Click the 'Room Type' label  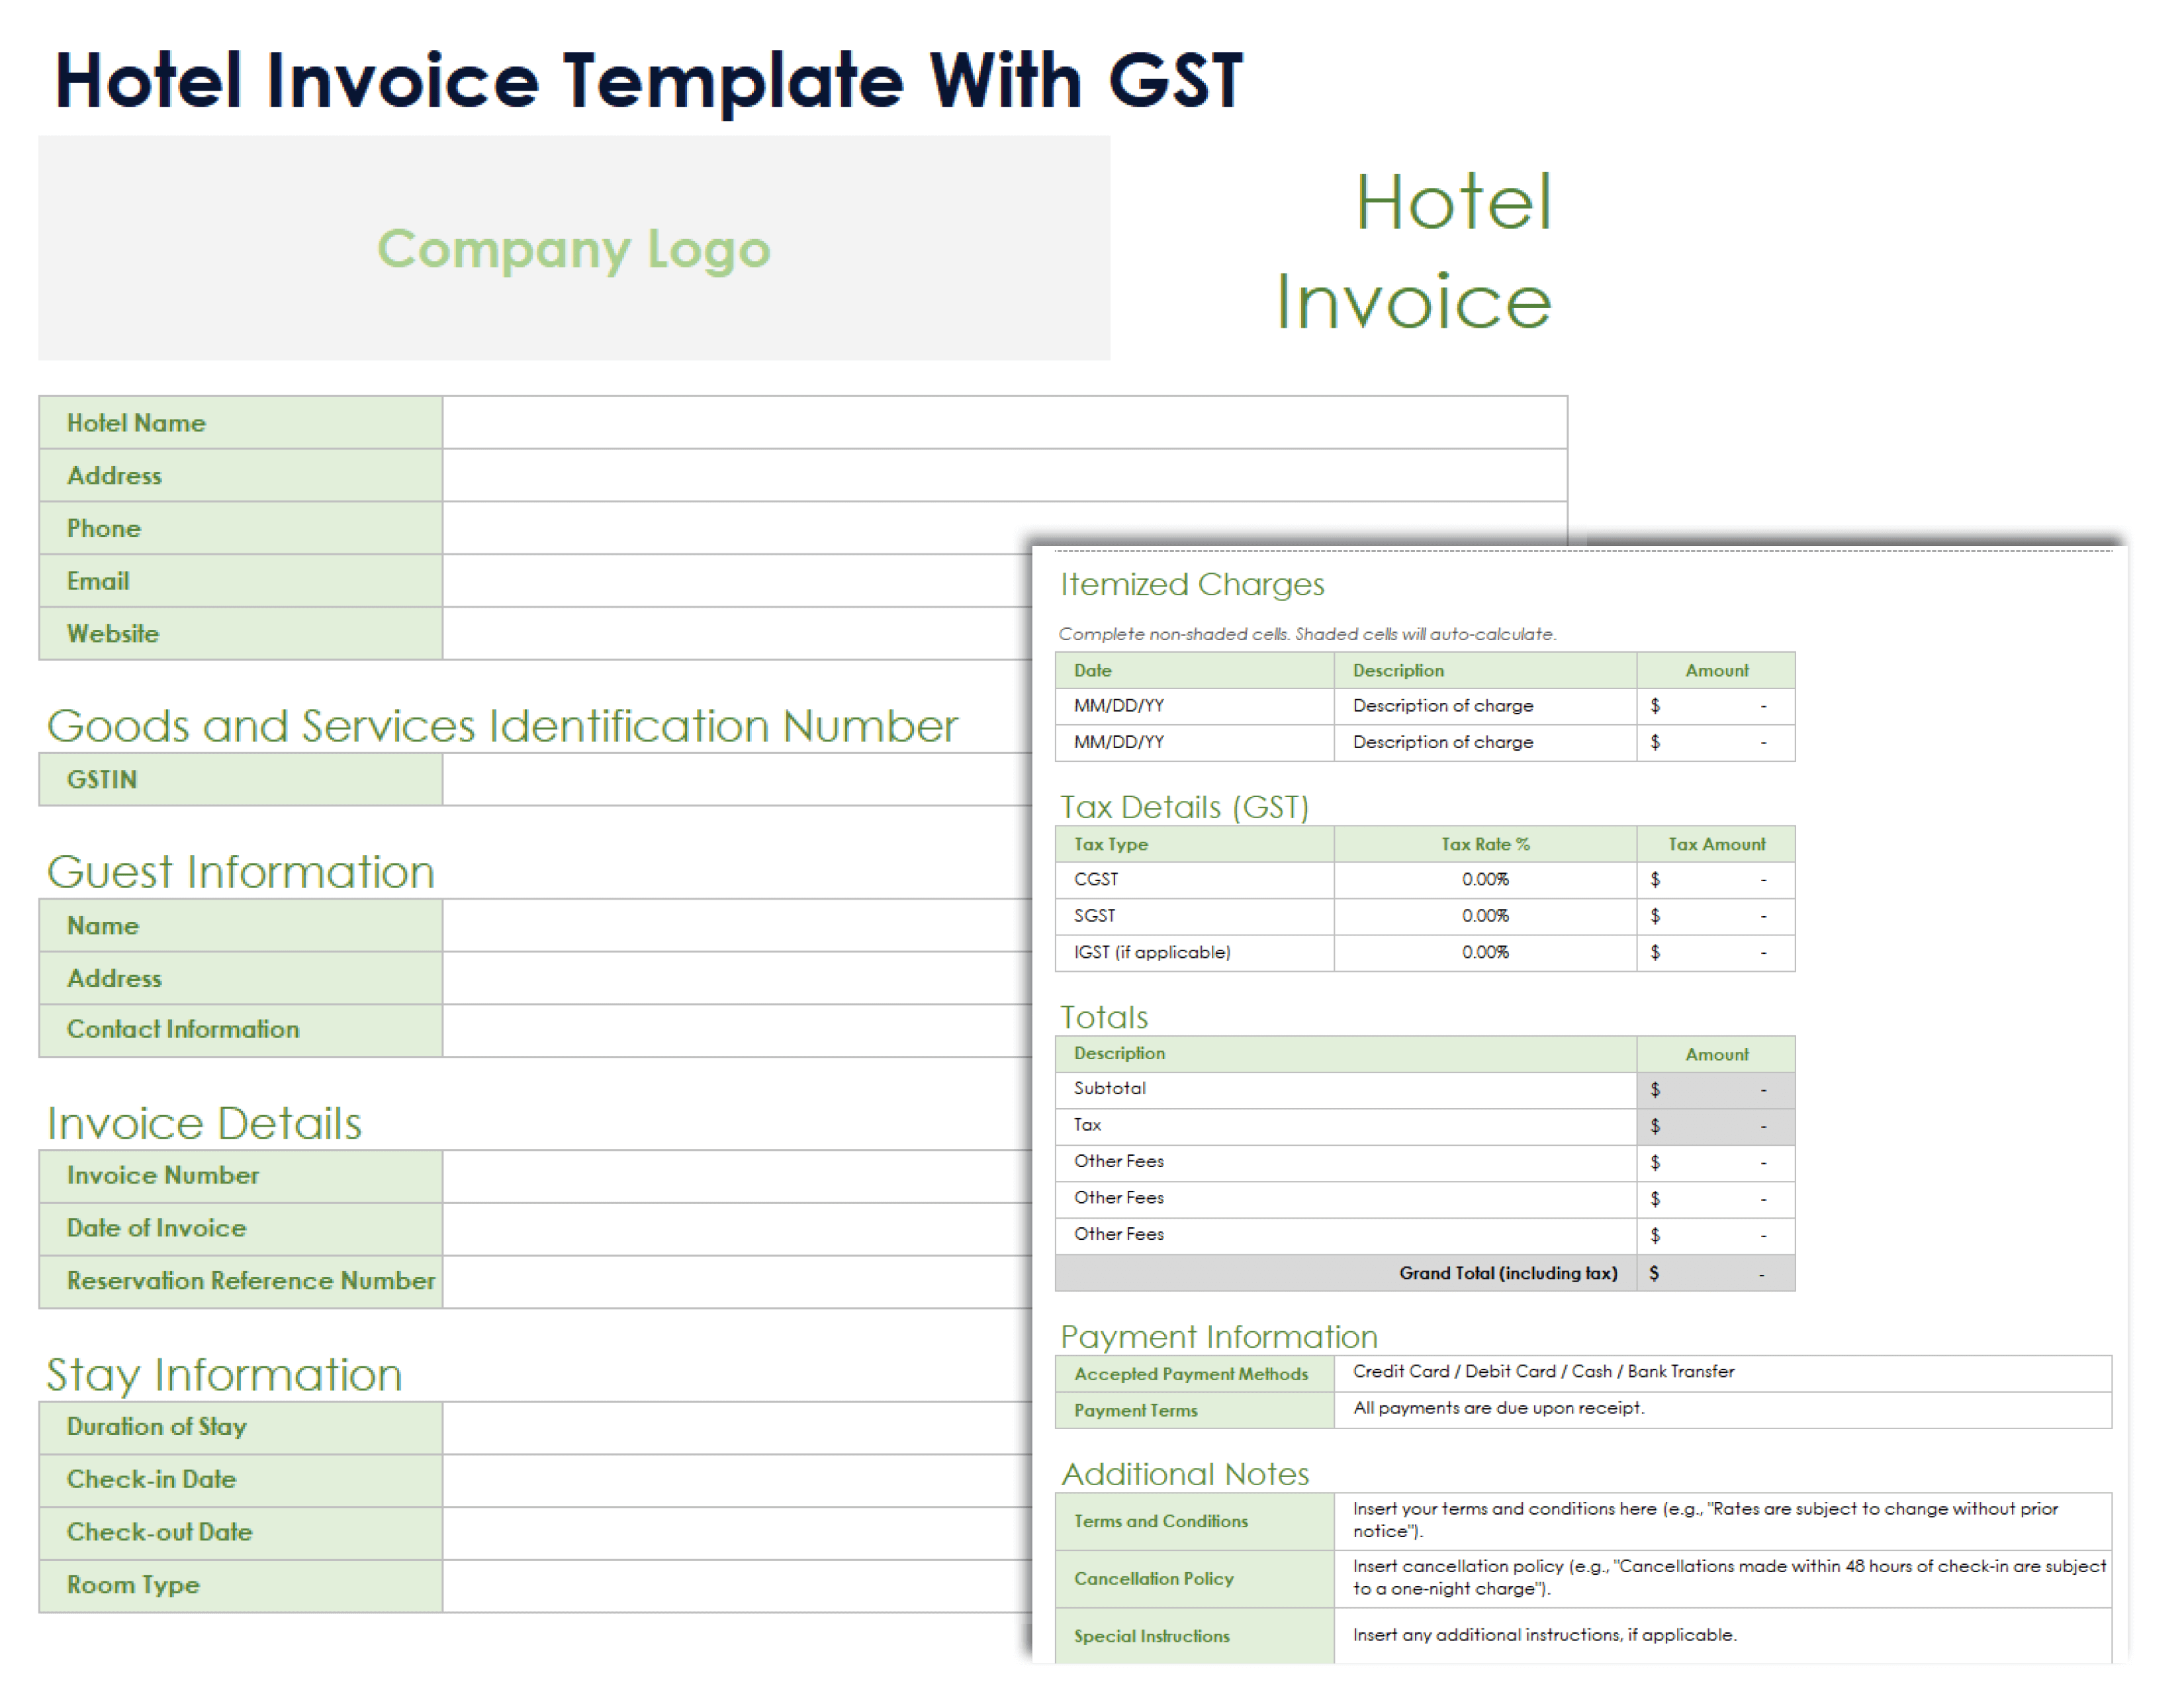click(241, 1587)
